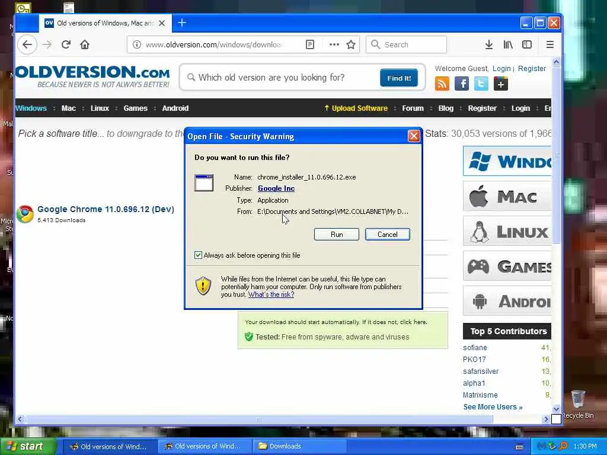Select Linux in the site nav bar

100,108
